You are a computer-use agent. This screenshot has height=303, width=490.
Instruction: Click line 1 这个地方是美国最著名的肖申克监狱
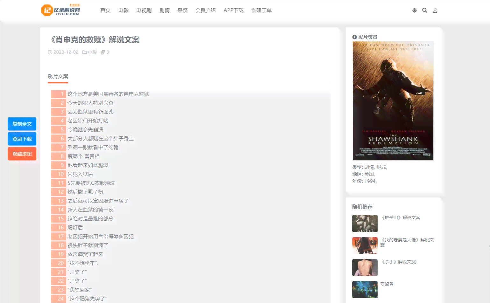click(x=108, y=94)
